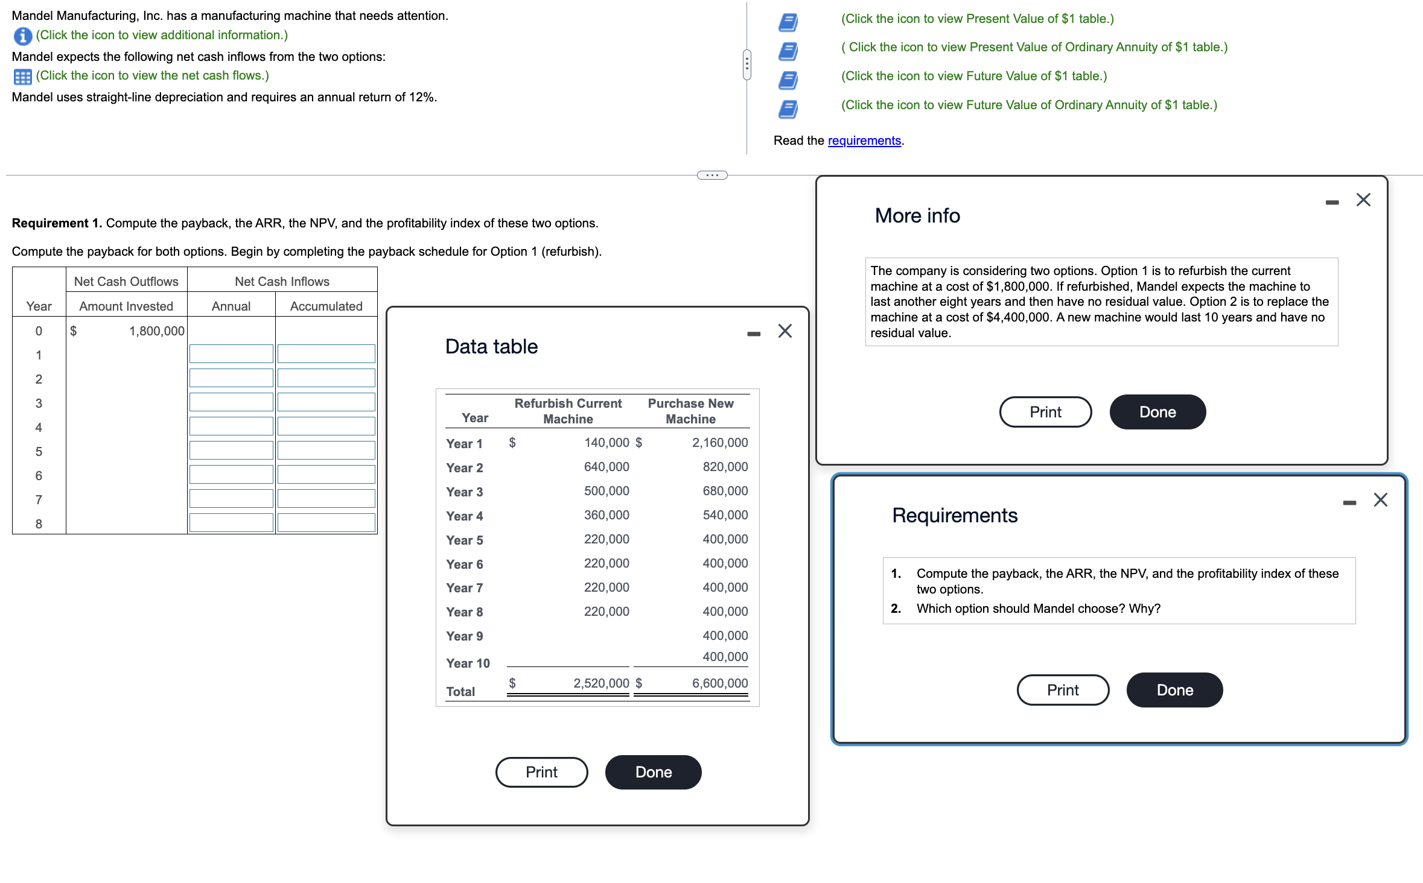Open the Present Value of $1 book icon
The height and width of the screenshot is (883, 1423).
(x=788, y=22)
